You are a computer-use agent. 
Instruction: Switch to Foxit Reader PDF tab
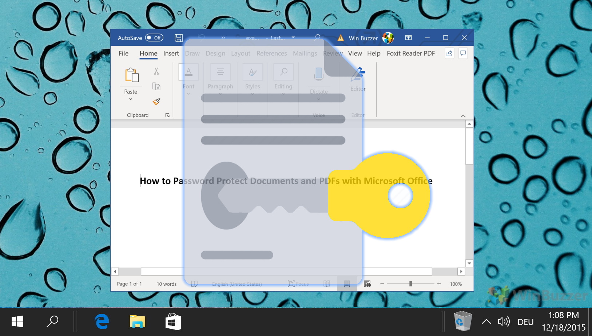[411, 54]
